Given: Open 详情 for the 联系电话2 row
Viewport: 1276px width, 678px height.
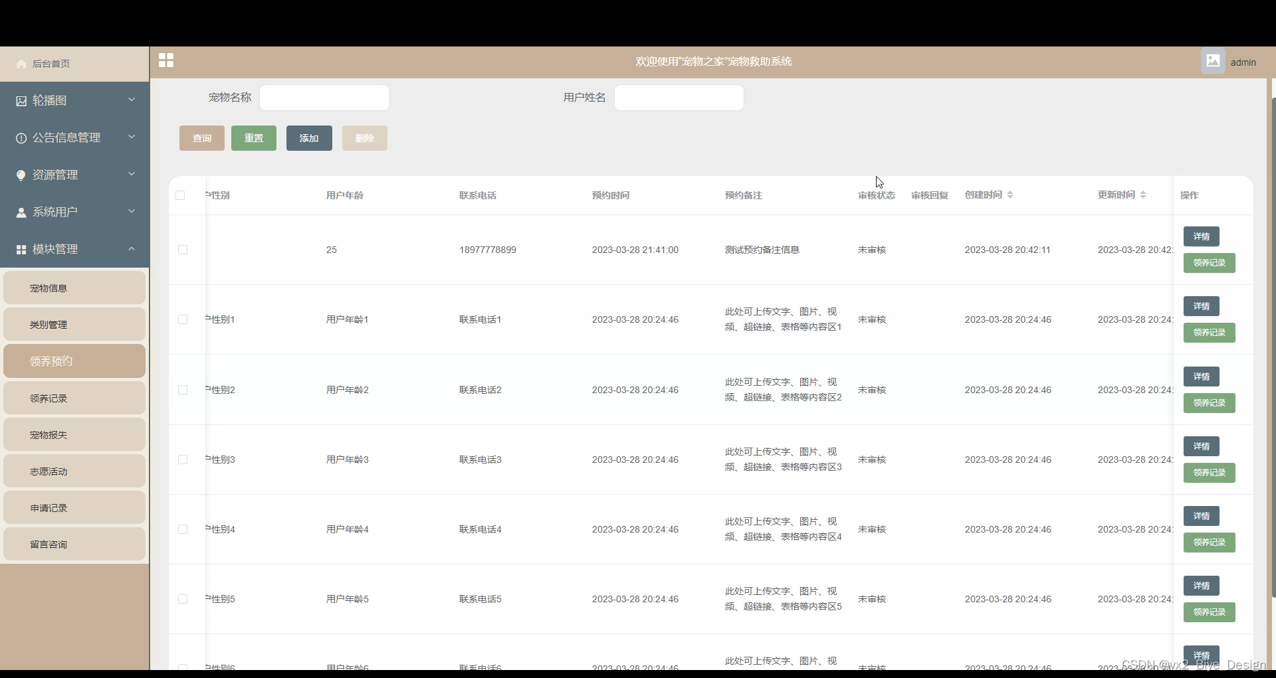Looking at the screenshot, I should 1202,377.
